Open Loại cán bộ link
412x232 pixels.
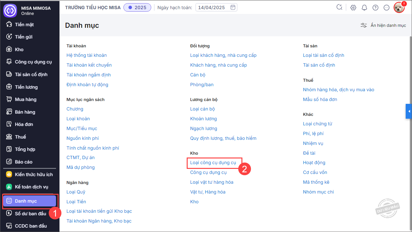203,109
